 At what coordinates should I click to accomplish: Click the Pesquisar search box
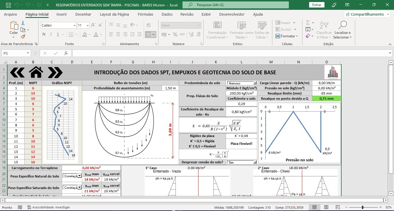[235, 5]
